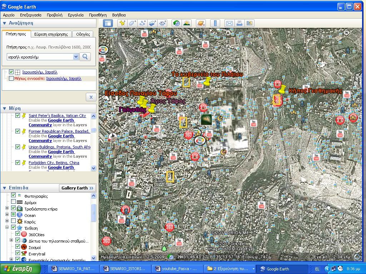Open the Εργαλεία menu
Screen dimensions: 366x274
(76, 15)
